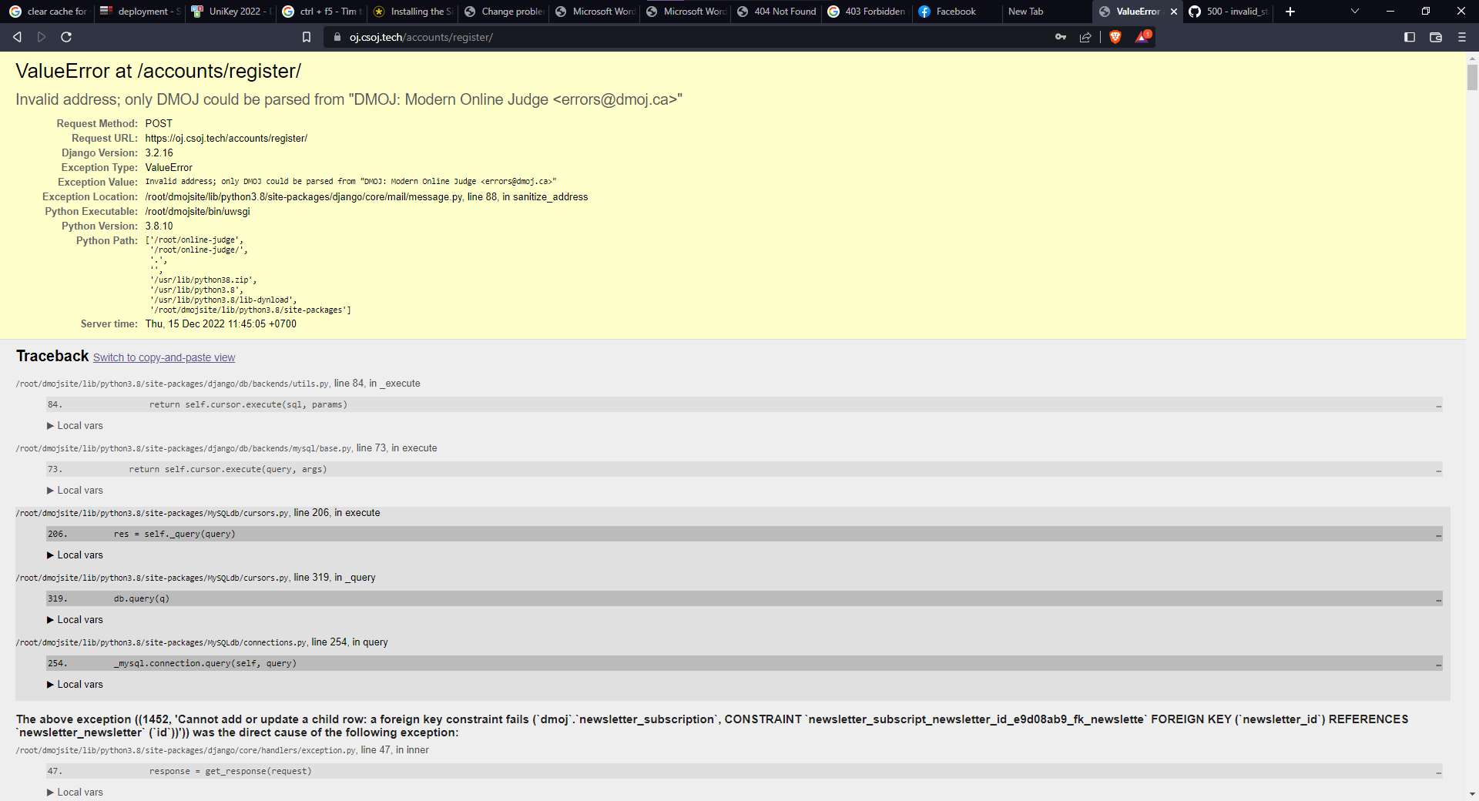The height and width of the screenshot is (801, 1479).
Task: Expand Local vars under the connections.py frame
Action: coord(75,684)
